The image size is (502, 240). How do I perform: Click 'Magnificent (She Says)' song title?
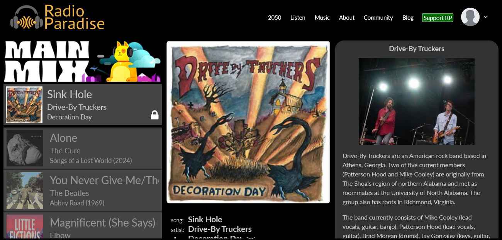[103, 223]
